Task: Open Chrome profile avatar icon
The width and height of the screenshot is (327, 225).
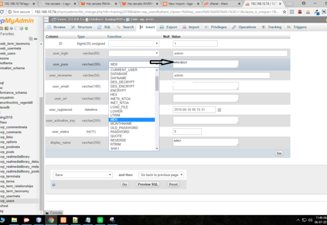Action: pyautogui.click(x=304, y=3)
